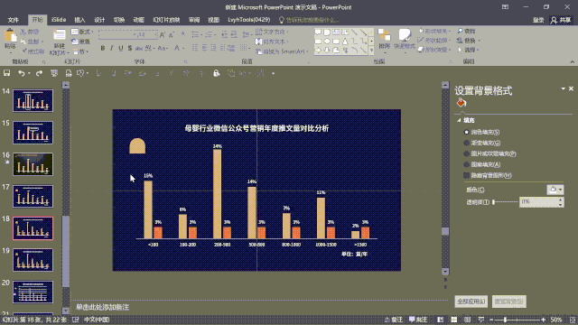Toggle Underline formatting
This screenshot has height=325, width=578.
click(120, 48)
